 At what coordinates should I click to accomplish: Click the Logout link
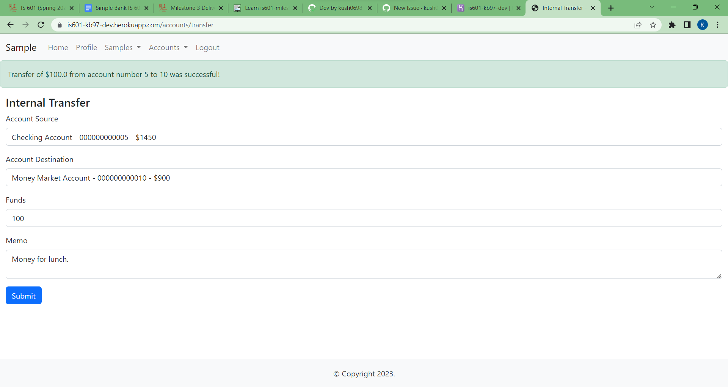tap(207, 47)
